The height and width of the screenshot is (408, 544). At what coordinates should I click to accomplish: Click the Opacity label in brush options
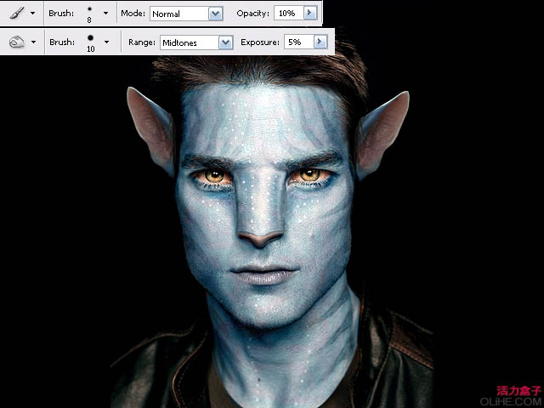point(252,14)
